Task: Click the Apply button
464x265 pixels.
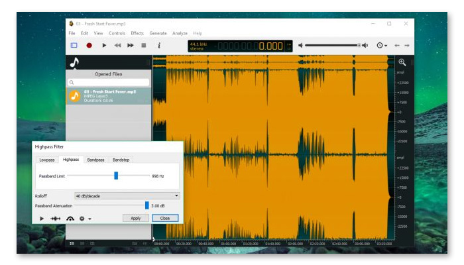Action: 135,218
